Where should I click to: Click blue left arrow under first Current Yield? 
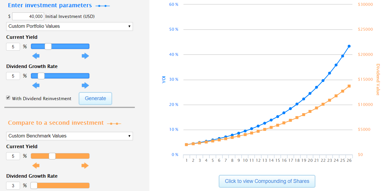pos(36,56)
